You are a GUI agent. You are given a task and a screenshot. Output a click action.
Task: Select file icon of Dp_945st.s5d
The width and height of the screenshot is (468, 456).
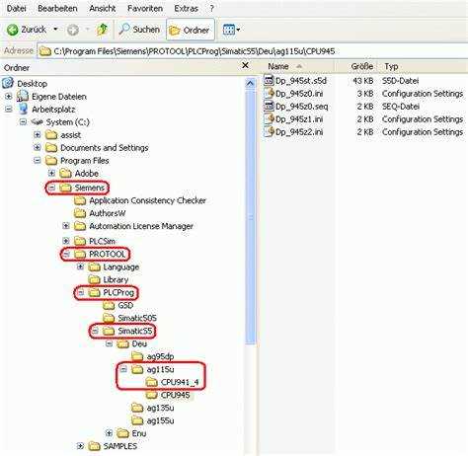point(269,80)
